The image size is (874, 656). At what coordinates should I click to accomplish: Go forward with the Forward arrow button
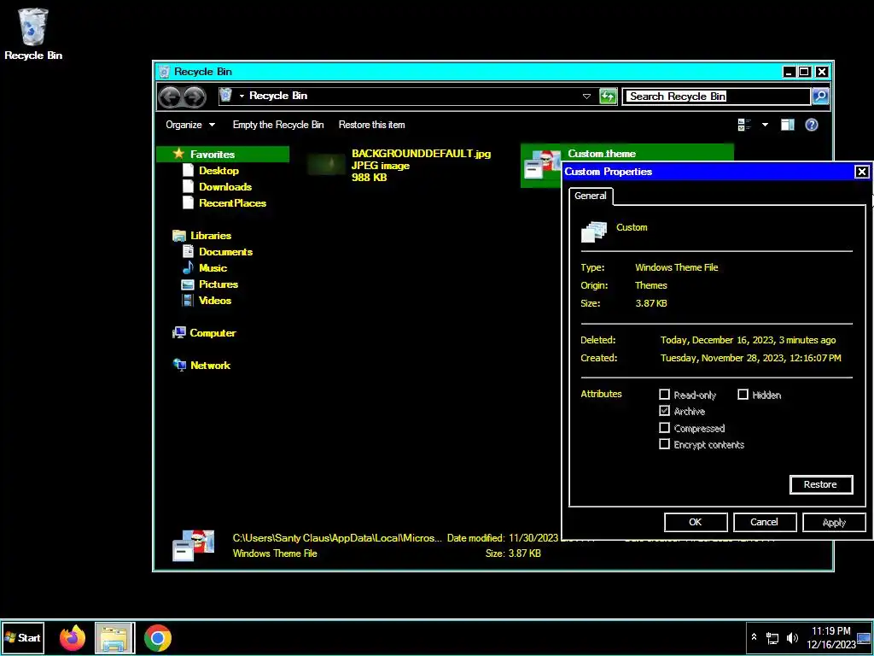[x=194, y=97]
